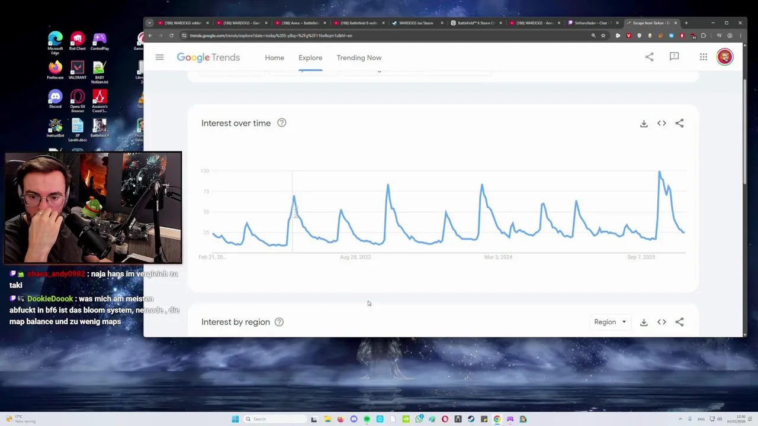Screen dimensions: 758x426
Task: Click the tallest peak near Sep 2025
Action: click(659, 172)
